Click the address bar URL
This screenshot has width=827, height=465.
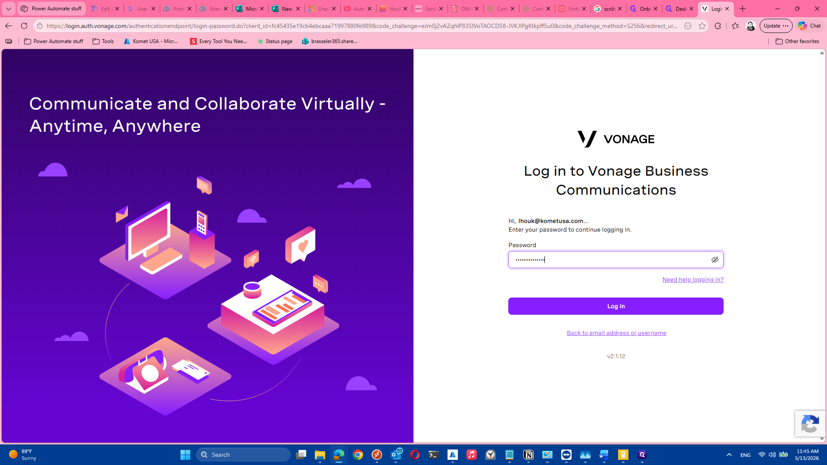(362, 26)
